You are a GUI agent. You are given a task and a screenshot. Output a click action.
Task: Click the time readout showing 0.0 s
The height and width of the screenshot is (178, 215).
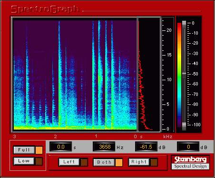(x=61, y=147)
